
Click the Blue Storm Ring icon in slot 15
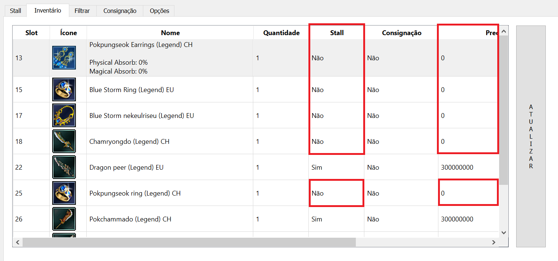tap(64, 89)
